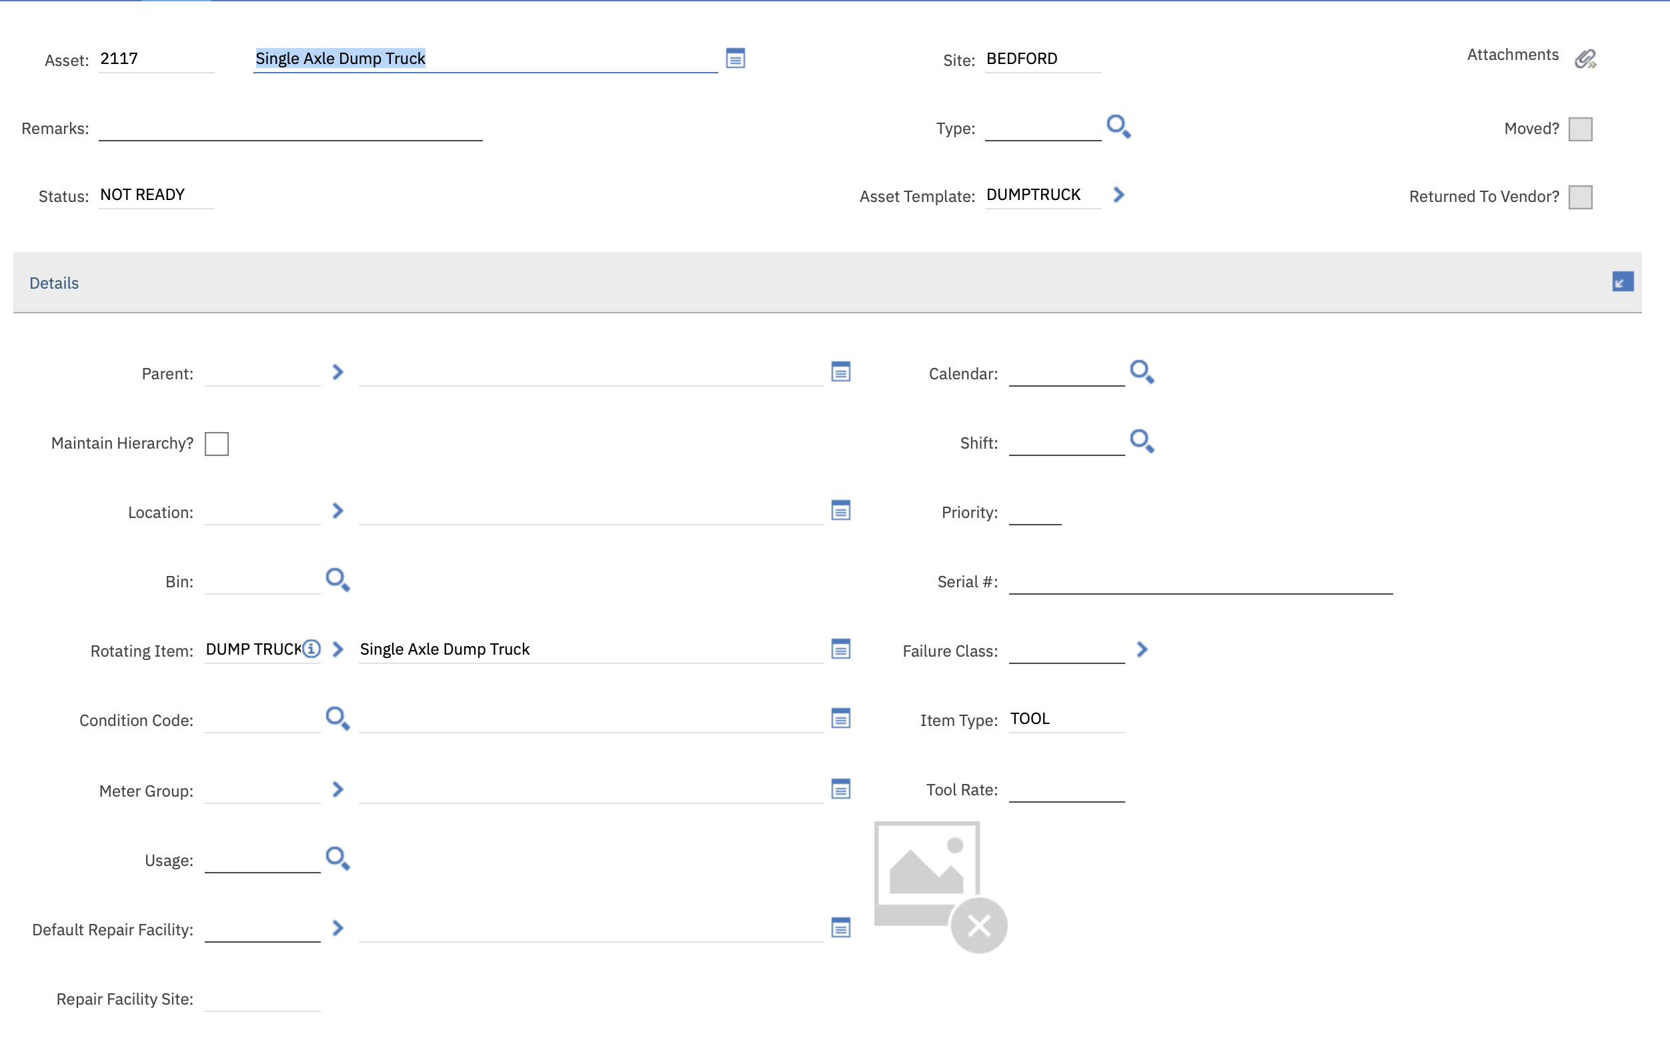Open the Calendar lookup magnifier
Screen dimensions: 1670x1048
click(1141, 372)
